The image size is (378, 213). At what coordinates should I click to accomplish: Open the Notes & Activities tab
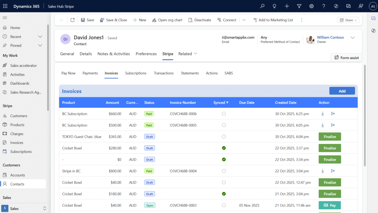pyautogui.click(x=114, y=54)
